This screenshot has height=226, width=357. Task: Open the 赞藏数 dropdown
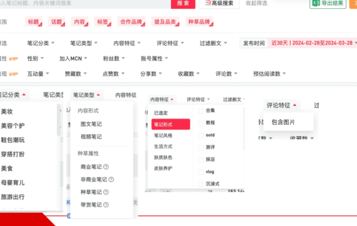tap(76, 73)
